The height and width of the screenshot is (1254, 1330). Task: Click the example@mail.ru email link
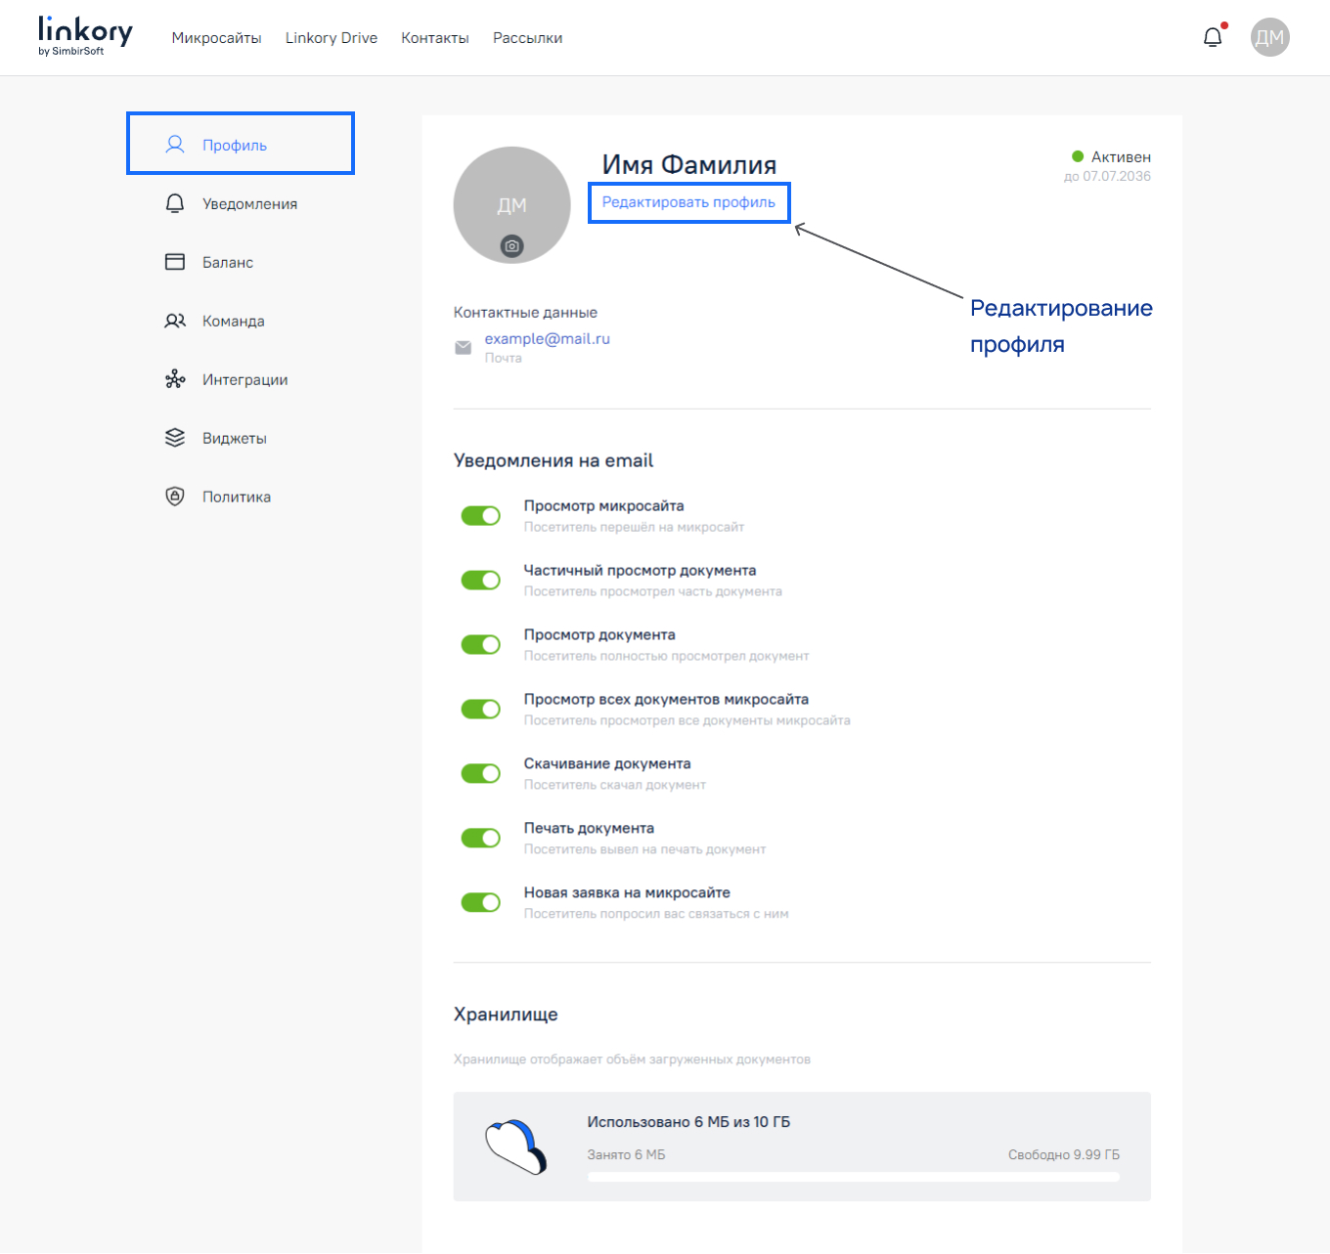coord(547,339)
